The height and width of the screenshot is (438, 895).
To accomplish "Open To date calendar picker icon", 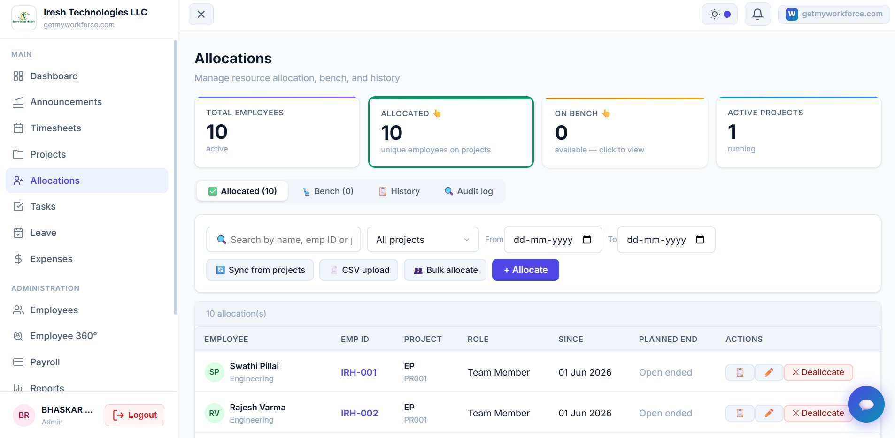I will click(x=700, y=240).
